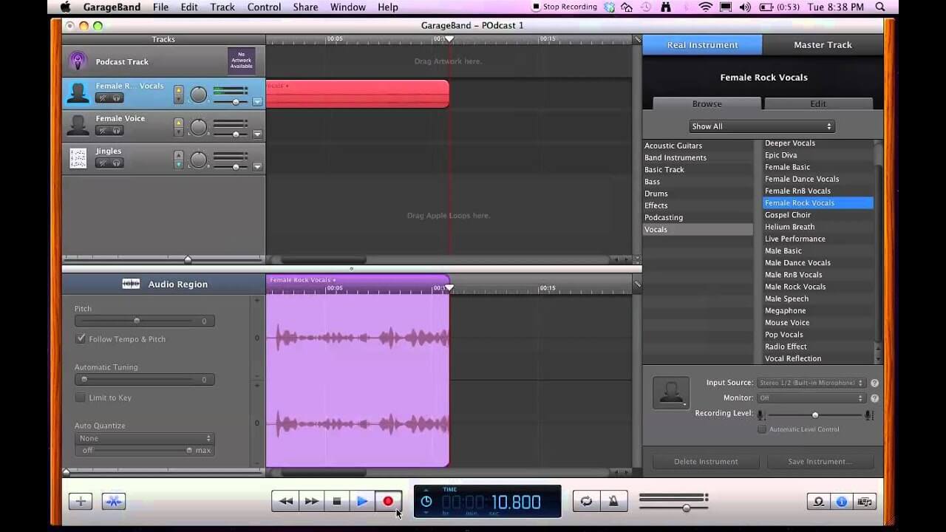Open the track editor with the scissors icon
Image resolution: width=946 pixels, height=532 pixels.
[113, 501]
